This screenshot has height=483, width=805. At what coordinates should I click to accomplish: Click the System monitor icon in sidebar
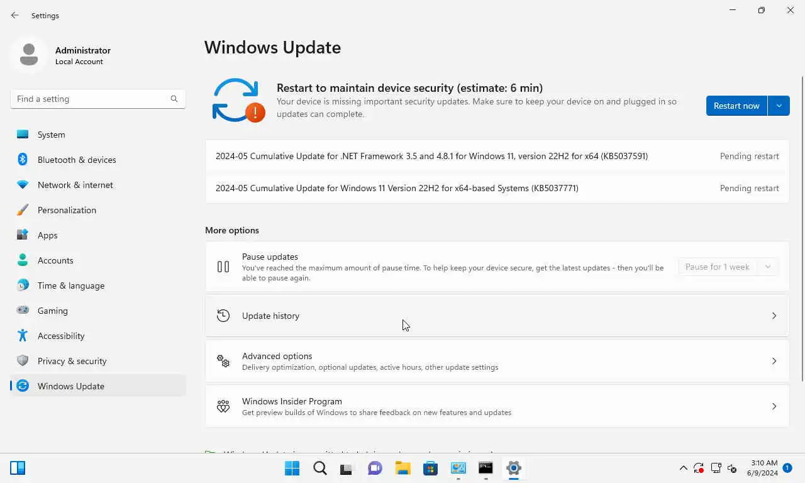pyautogui.click(x=23, y=135)
